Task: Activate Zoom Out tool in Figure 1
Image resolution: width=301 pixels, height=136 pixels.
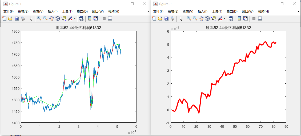Action: pyautogui.click(x=45, y=18)
